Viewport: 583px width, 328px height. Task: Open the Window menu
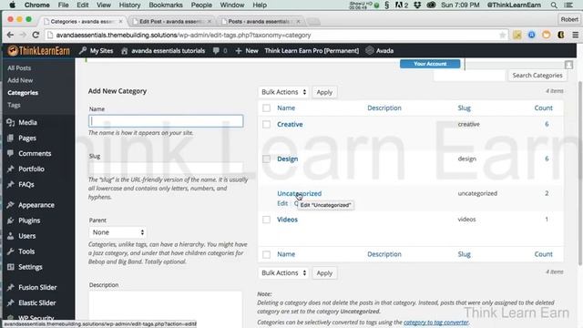[x=232, y=5]
